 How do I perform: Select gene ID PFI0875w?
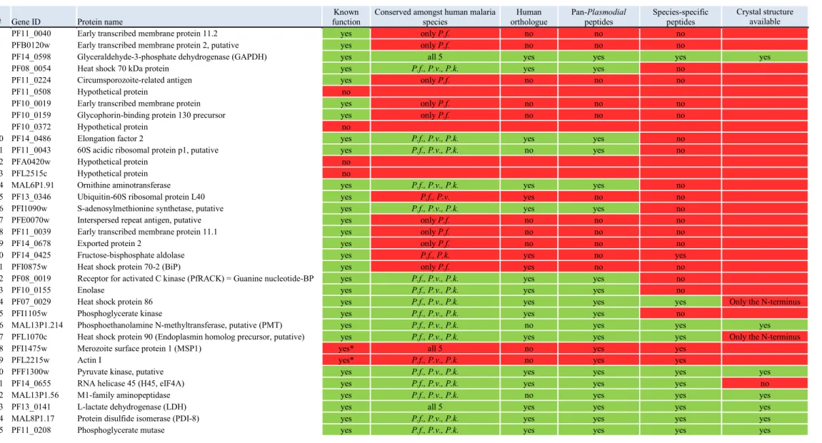(30, 267)
